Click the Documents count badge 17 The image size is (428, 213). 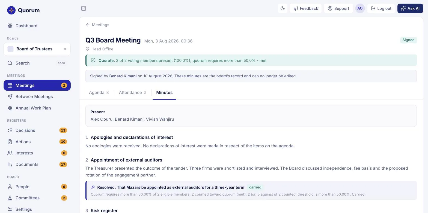coord(63,165)
